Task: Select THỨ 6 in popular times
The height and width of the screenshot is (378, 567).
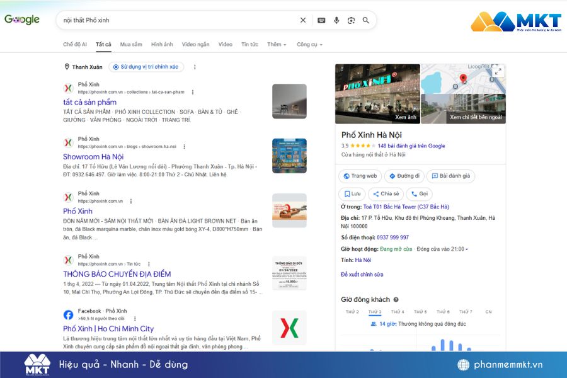Action: click(443, 312)
